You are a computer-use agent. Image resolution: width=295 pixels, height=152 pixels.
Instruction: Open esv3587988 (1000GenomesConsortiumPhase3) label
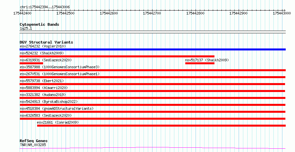tap(60, 67)
